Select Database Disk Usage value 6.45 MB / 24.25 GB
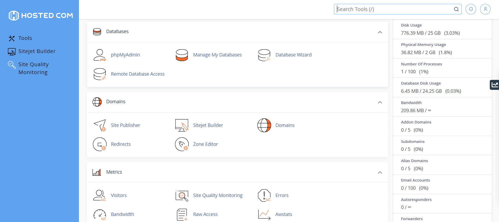The image size is (499, 222). (421, 91)
